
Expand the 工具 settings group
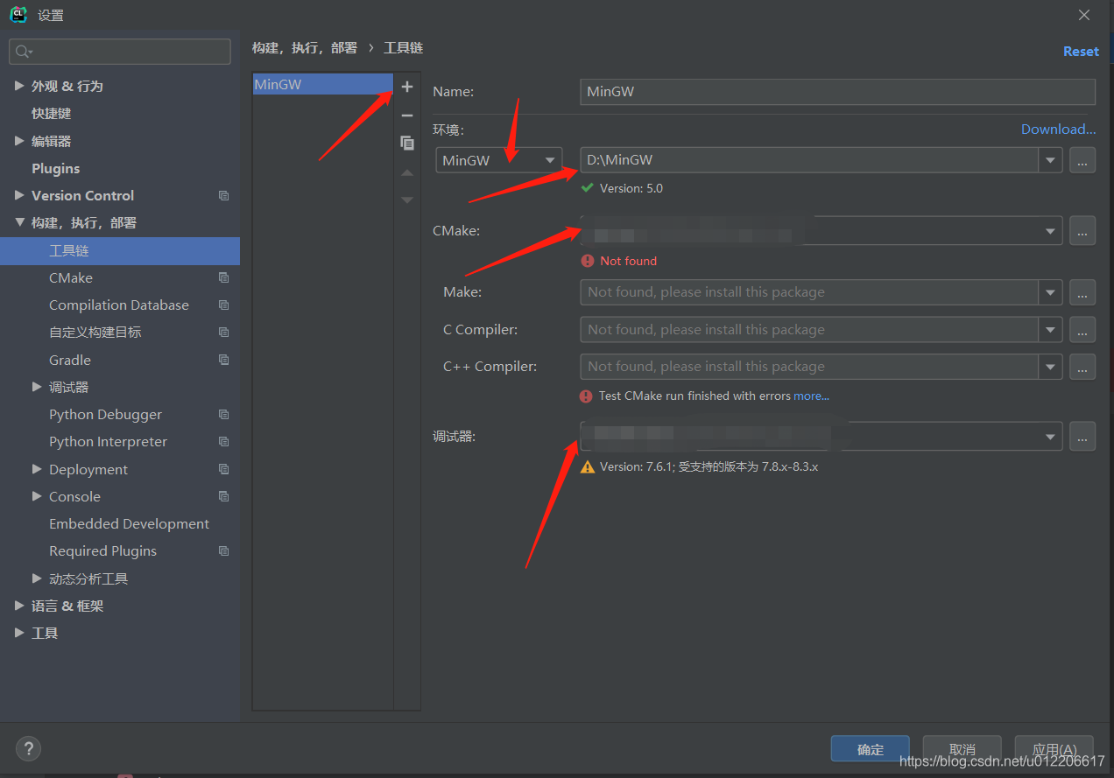[19, 633]
